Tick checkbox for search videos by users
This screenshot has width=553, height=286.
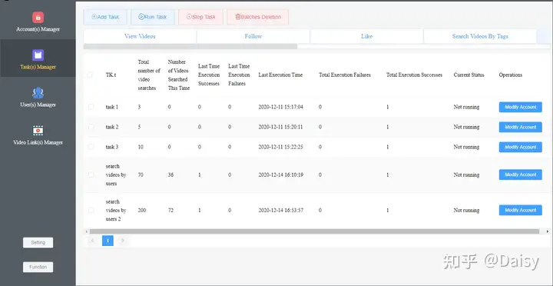point(91,175)
